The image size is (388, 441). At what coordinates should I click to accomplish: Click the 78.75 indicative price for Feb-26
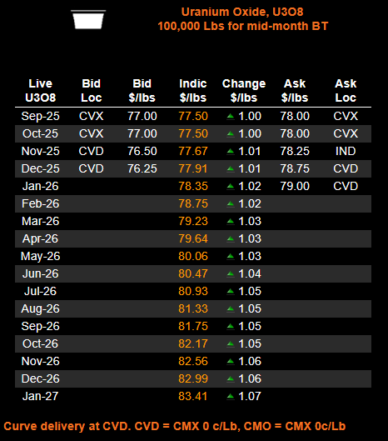193,203
